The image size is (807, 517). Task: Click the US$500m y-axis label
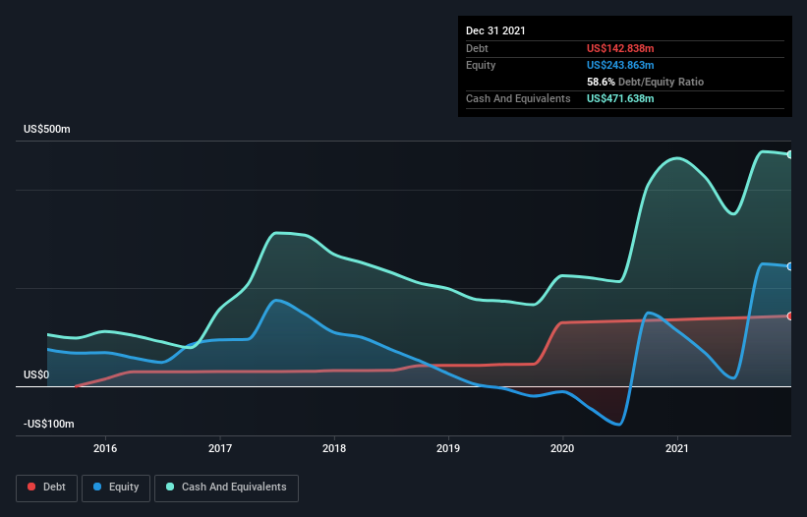click(x=47, y=129)
